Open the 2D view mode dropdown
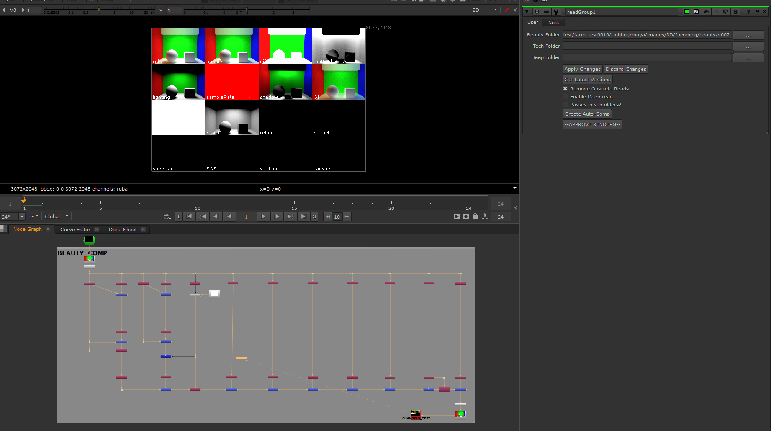 485,10
